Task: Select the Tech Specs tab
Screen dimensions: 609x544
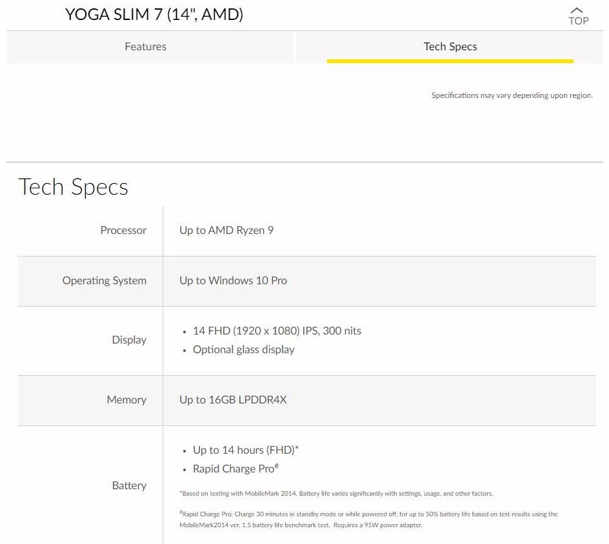Action: coord(450,46)
